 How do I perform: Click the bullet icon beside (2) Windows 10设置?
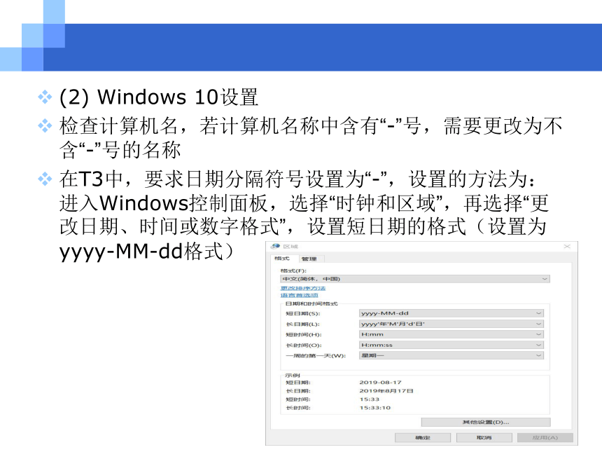tap(45, 97)
